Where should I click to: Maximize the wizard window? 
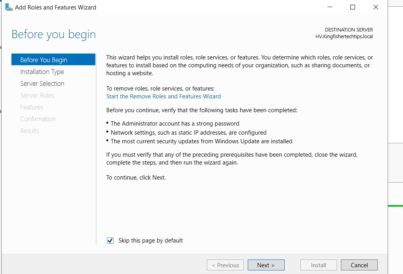point(353,7)
